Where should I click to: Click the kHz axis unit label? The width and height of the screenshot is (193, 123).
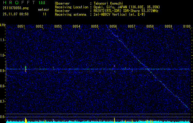point(3,25)
